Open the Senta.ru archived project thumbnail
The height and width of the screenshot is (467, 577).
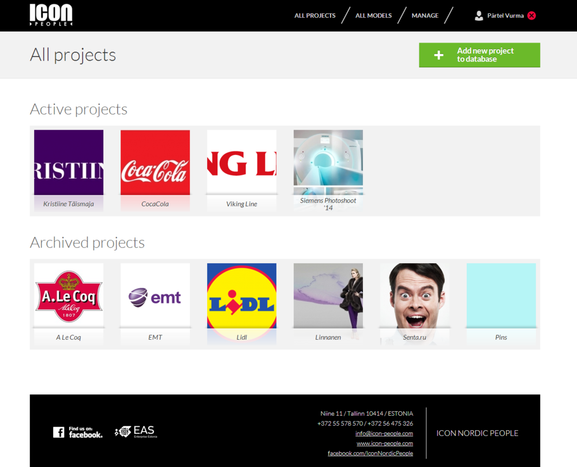[415, 295]
